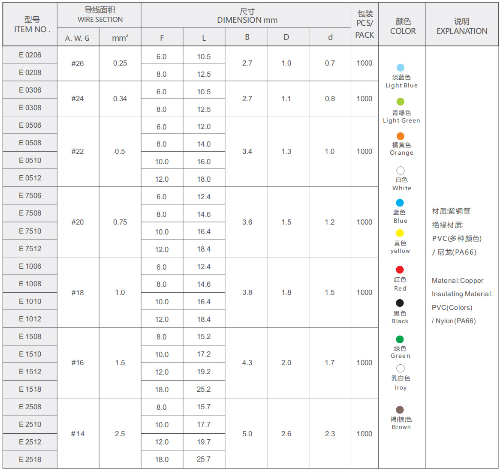Click the Insulating Material: text line
This screenshot has width=500, height=471.
tap(462, 294)
